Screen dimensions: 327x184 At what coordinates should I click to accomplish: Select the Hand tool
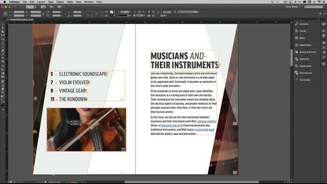3,89
